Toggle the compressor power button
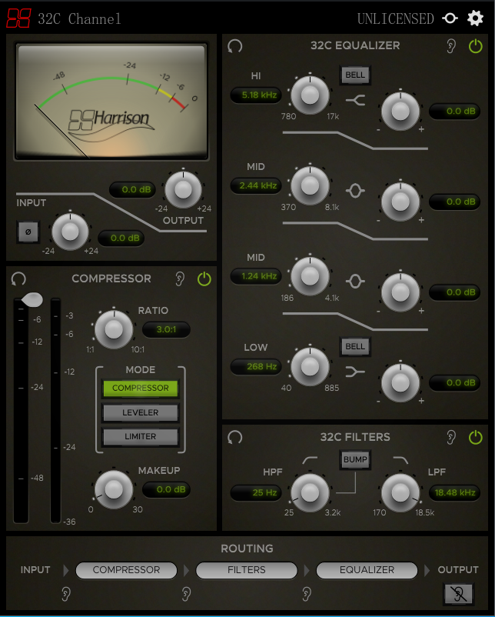 coord(204,279)
